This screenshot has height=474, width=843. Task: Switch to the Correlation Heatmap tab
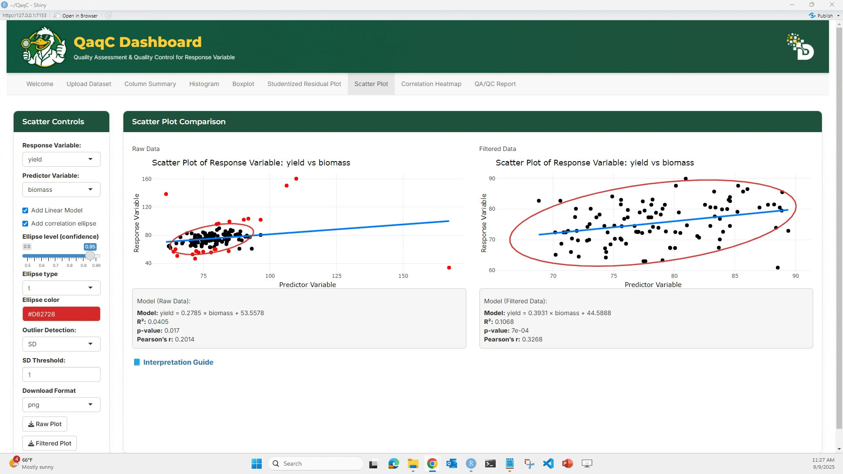[431, 84]
